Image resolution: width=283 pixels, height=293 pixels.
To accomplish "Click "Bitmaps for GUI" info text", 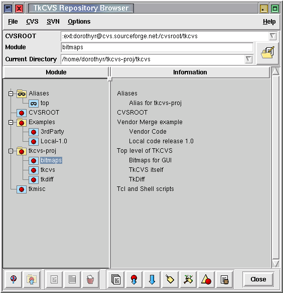I will (x=150, y=160).
